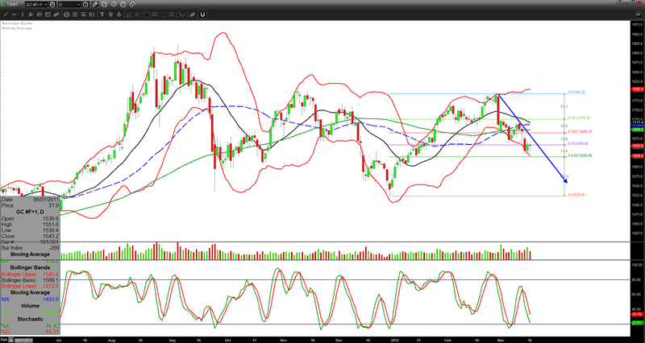Image resolution: width=645 pixels, height=343 pixels.
Task: Select the horizontal line drawing tool
Action: click(x=15, y=14)
